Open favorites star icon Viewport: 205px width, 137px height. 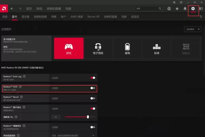(x=177, y=9)
